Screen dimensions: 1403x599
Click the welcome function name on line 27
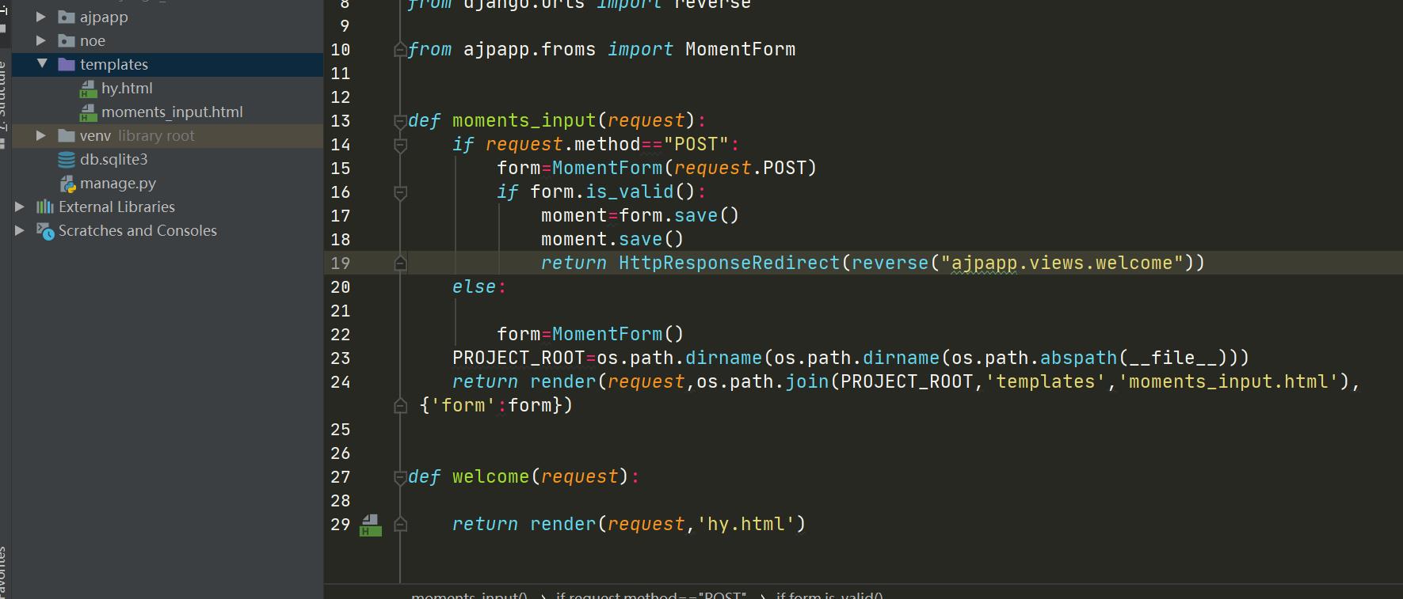(490, 476)
